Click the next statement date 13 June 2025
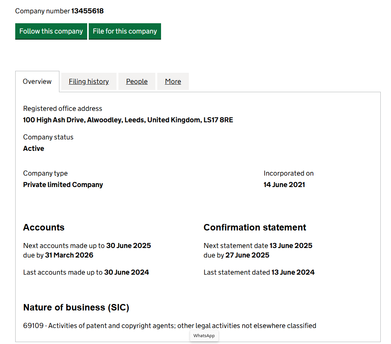This screenshot has width=391, height=344. tap(291, 246)
